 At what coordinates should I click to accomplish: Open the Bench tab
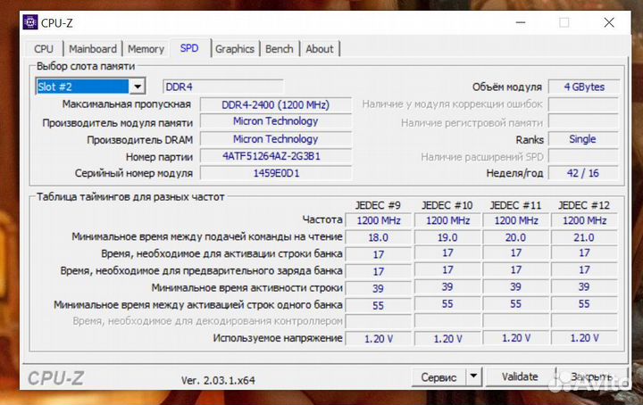(280, 49)
